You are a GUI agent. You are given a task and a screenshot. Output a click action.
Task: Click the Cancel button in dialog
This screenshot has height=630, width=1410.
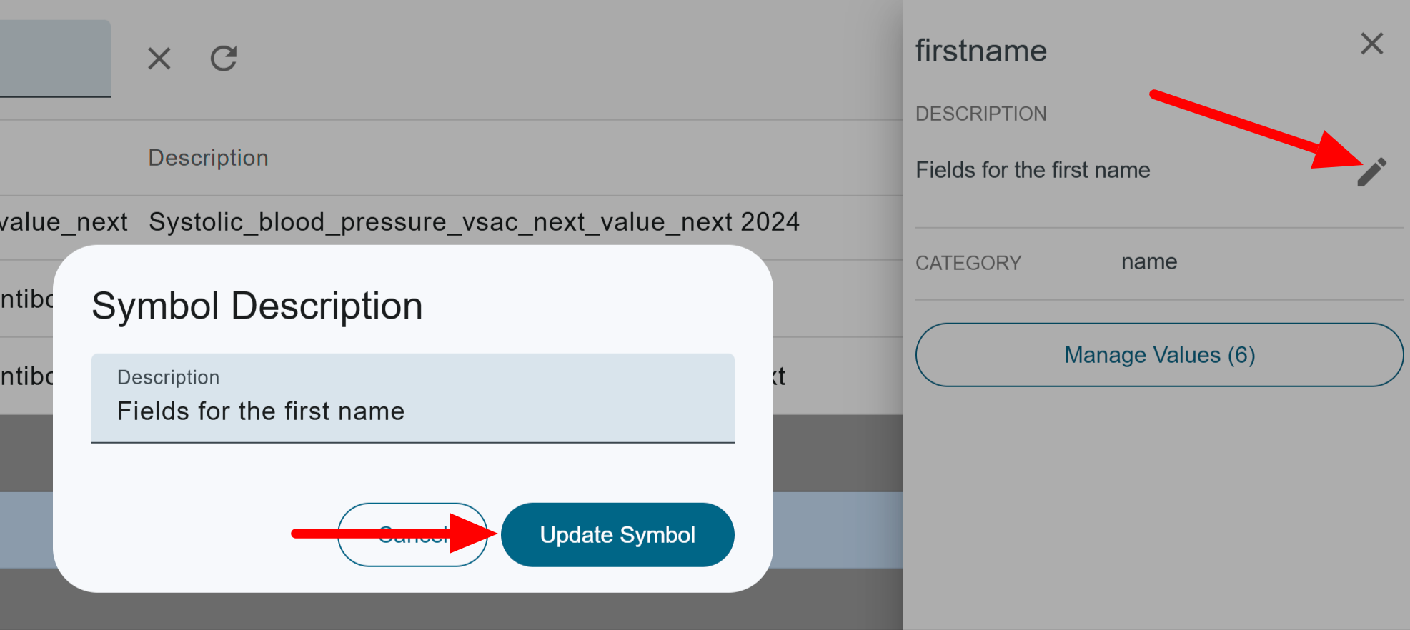(x=412, y=535)
